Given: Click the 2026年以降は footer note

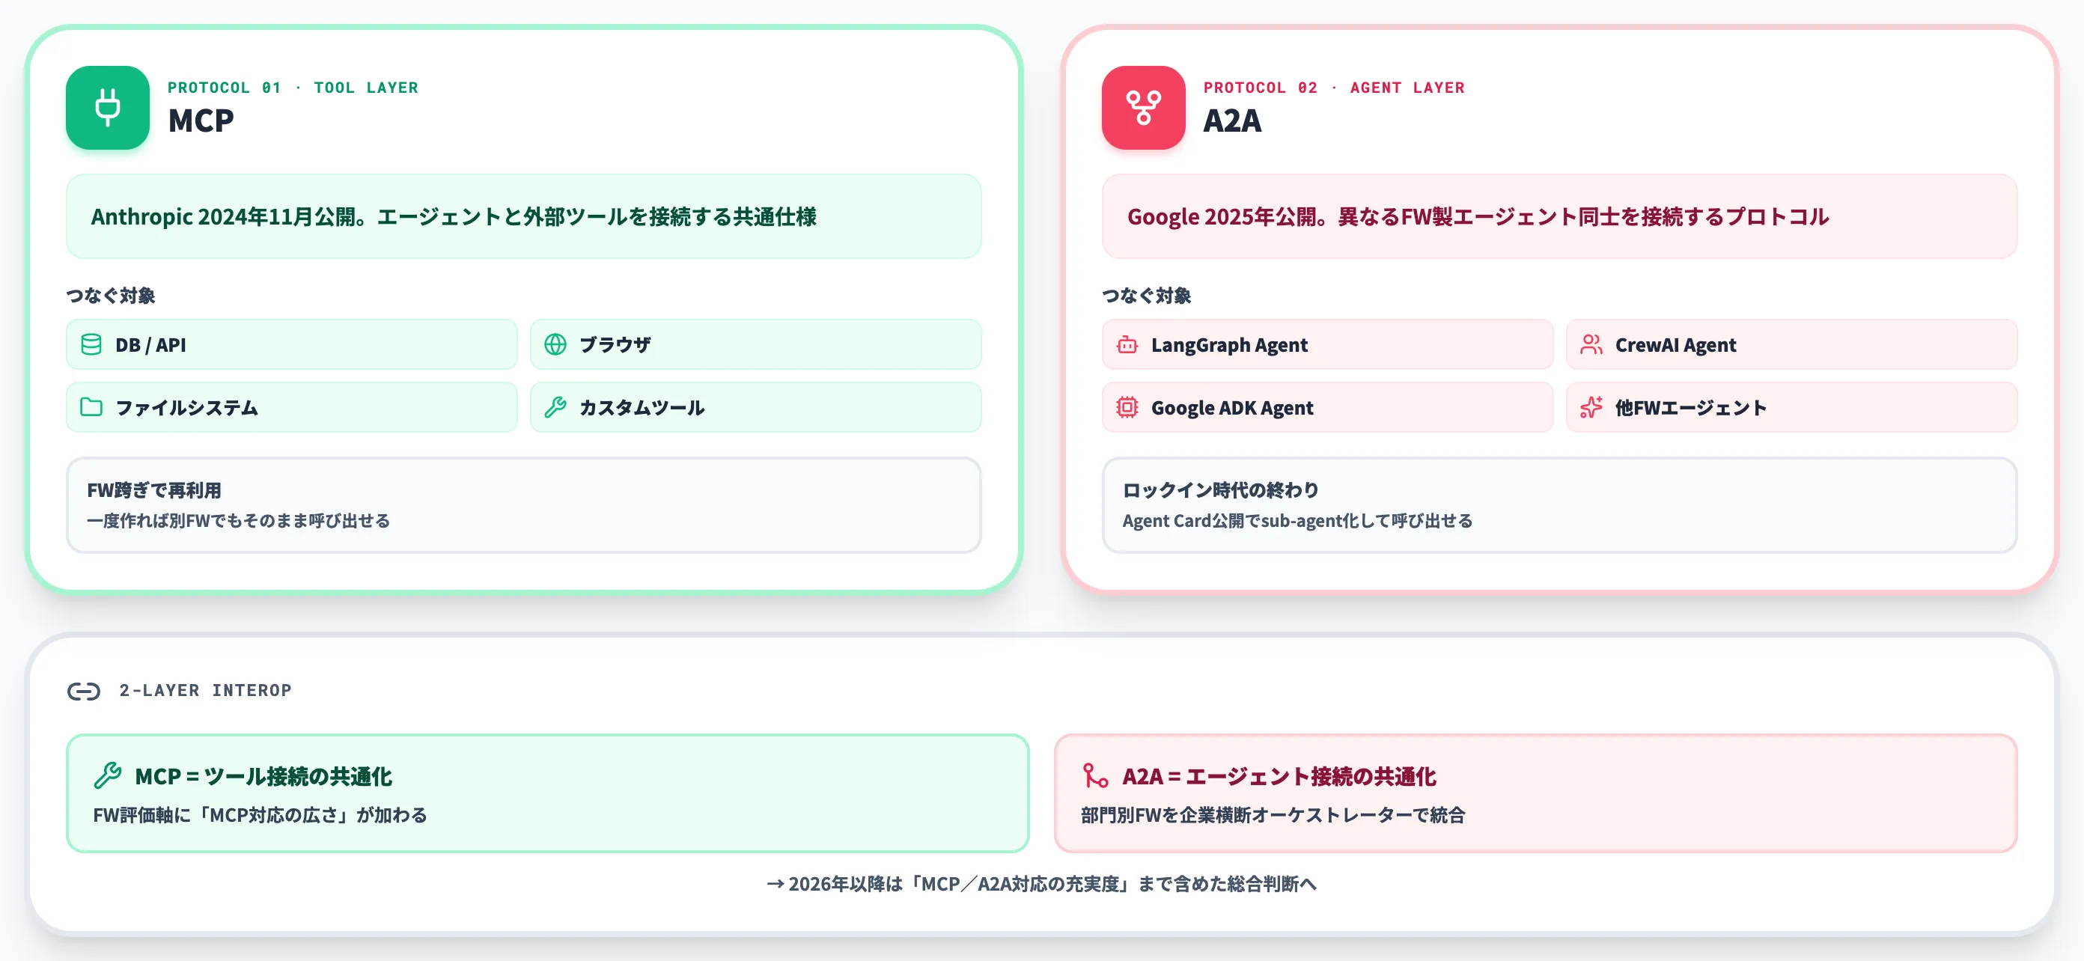Looking at the screenshot, I should pos(1042,884).
